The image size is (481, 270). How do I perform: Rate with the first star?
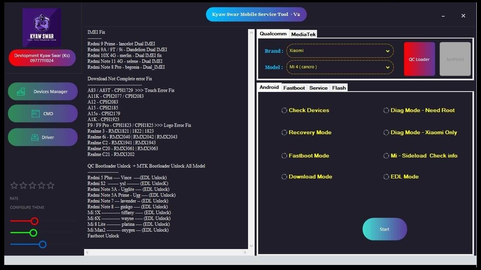coord(14,185)
